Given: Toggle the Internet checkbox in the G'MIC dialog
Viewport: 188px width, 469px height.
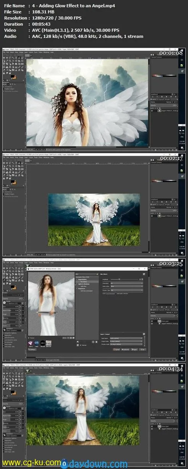Looking at the screenshot, I should (x=81, y=345).
